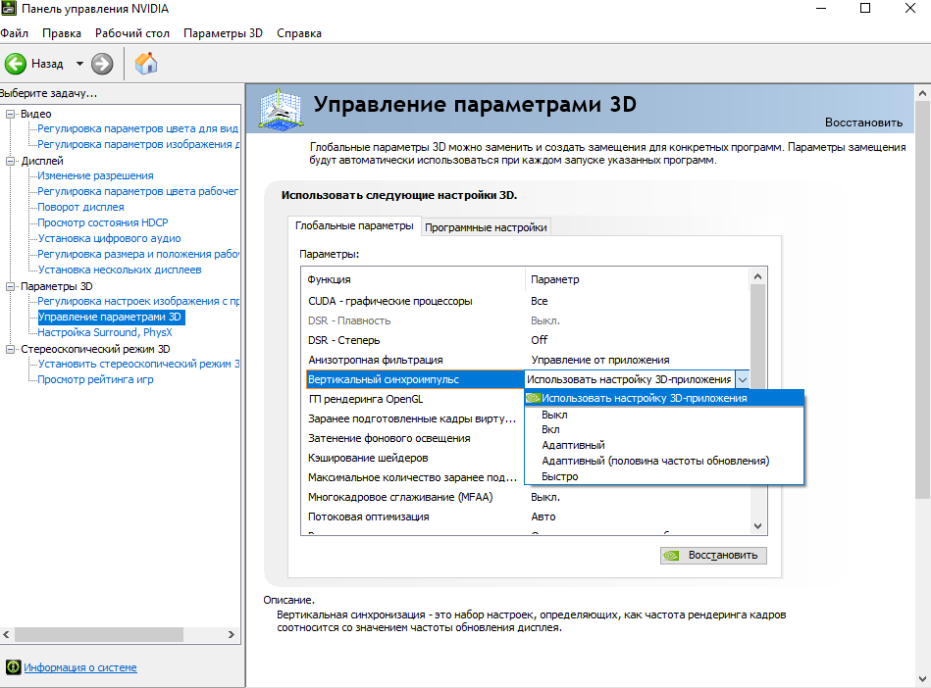Screen dimensions: 931x688
Task: Open the Home page icon in toolbar
Action: (146, 64)
